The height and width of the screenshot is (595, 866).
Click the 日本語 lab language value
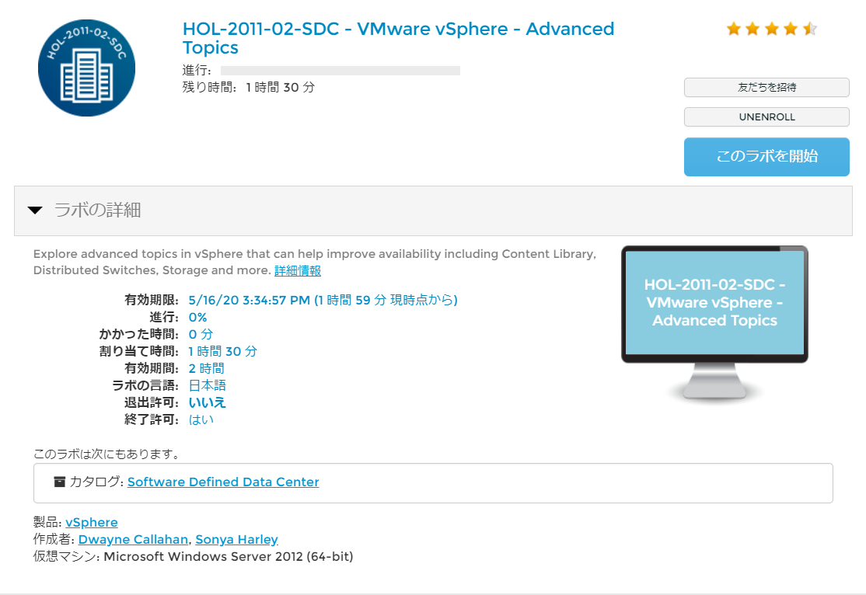(x=207, y=386)
